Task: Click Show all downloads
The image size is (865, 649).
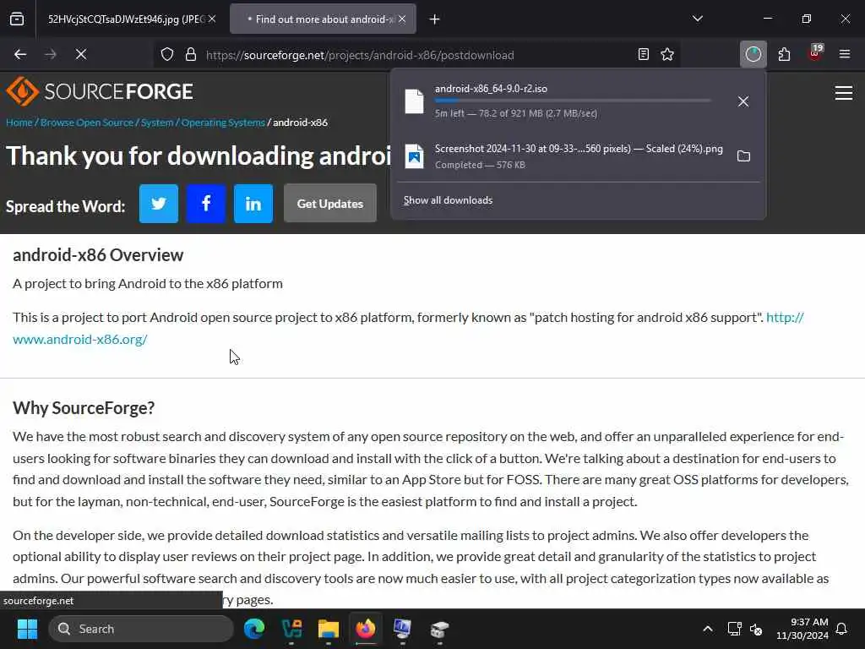Action: click(x=448, y=200)
